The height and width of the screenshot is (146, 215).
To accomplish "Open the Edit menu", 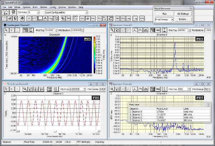I will click(10, 7).
